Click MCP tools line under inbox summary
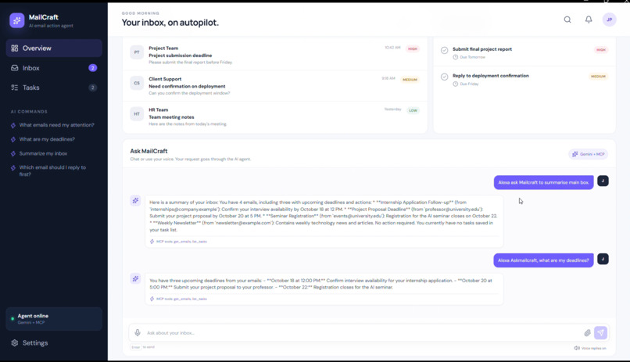630x362 pixels. (178, 242)
